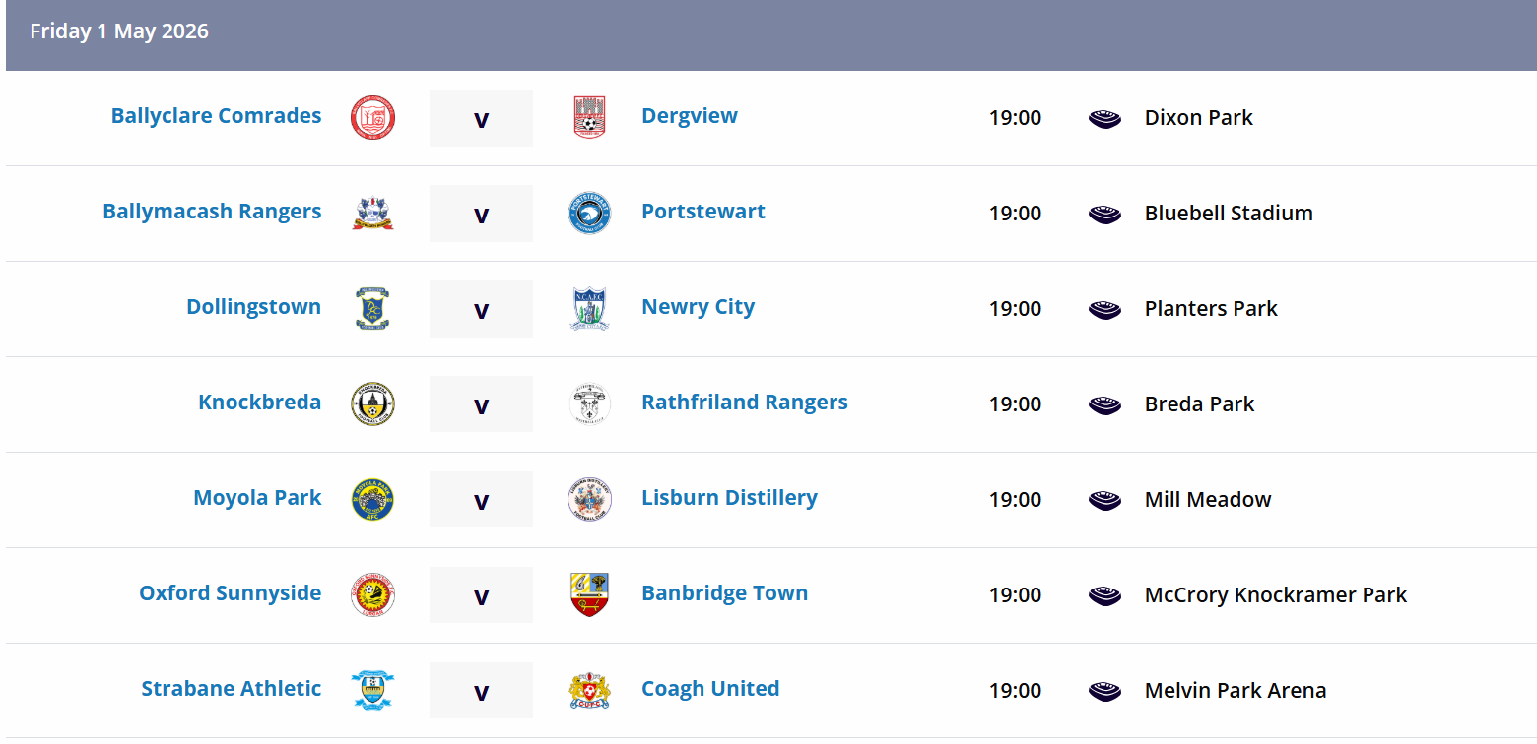Viewport: 1537px width, 744px height.
Task: Click the Lisburn Distillery club crest
Action: [x=589, y=499]
